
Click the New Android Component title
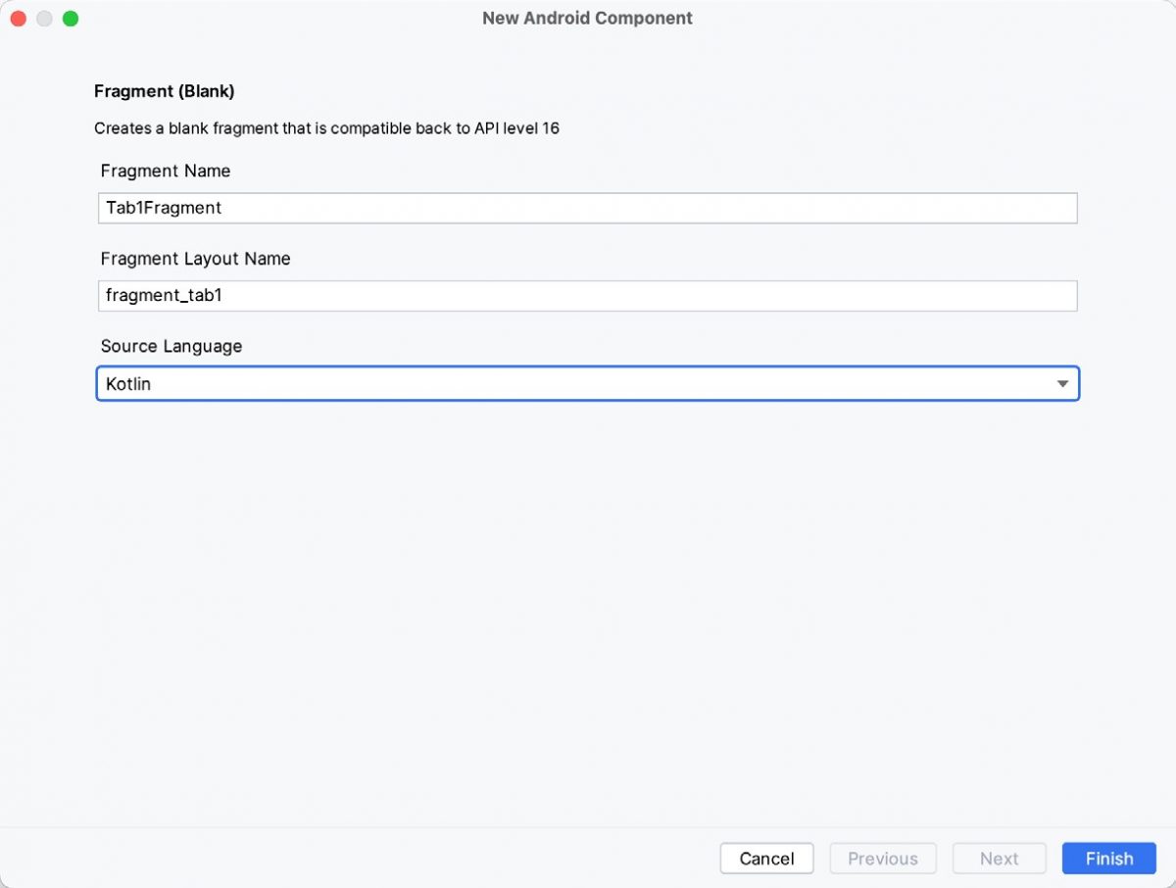587,18
